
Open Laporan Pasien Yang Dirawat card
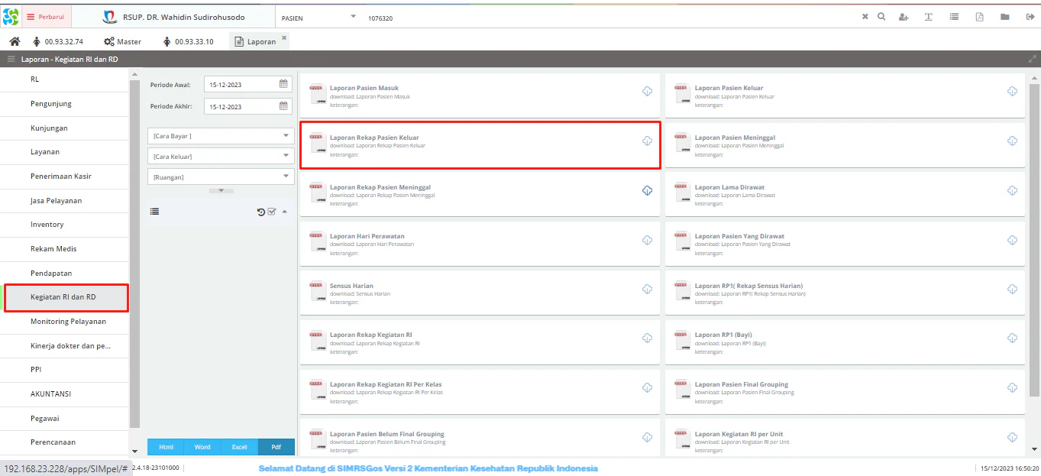[845, 244]
